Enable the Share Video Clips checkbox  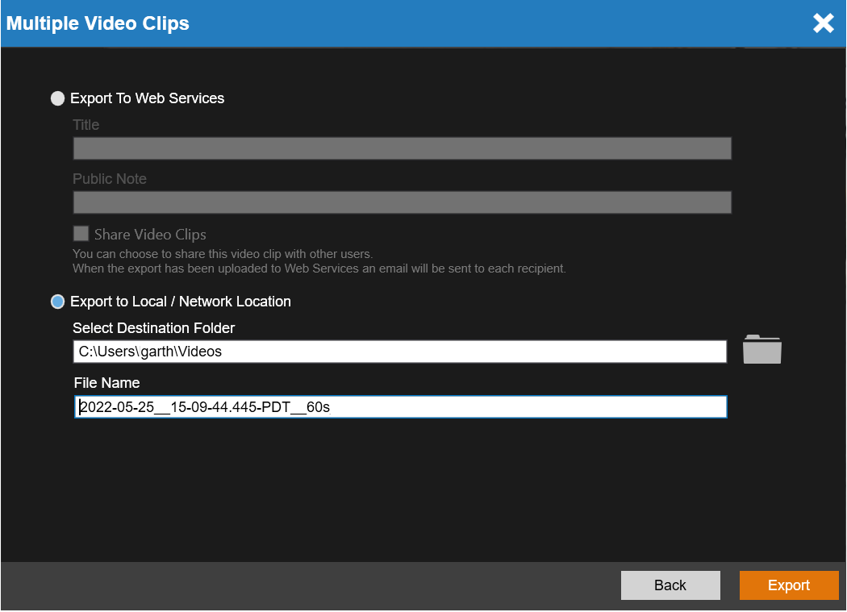[x=81, y=233]
